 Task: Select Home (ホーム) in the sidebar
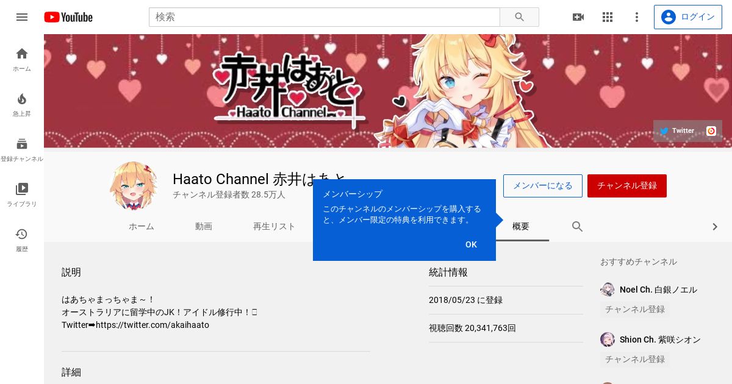click(x=22, y=60)
